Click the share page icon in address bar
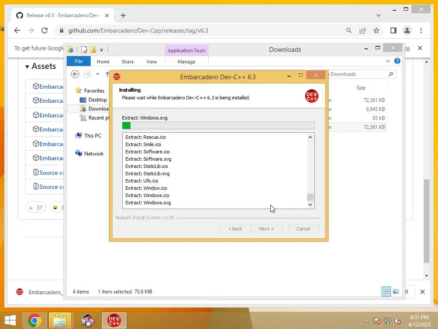This screenshot has height=329, width=438. [363, 30]
